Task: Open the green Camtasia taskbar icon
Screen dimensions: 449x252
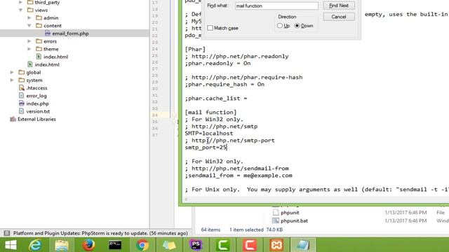Action: click(x=223, y=245)
